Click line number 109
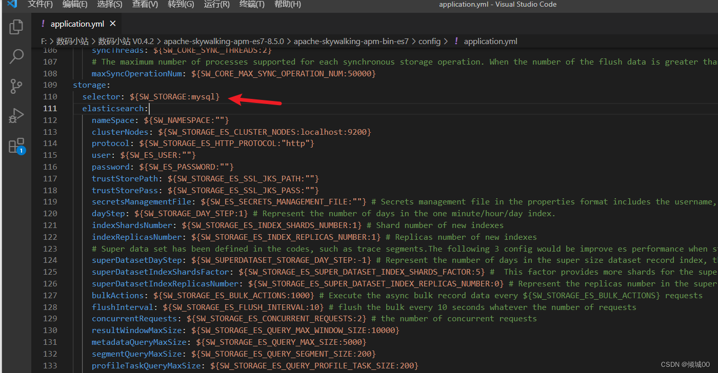The image size is (718, 373). click(50, 85)
